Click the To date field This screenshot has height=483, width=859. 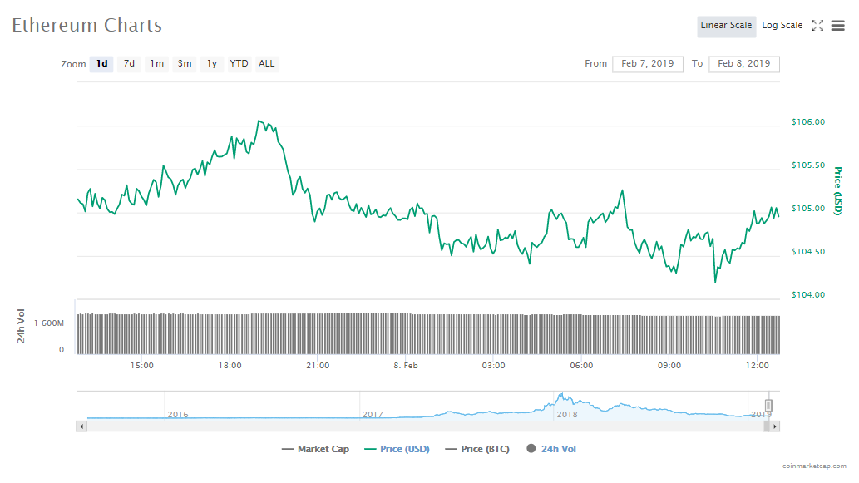(743, 64)
